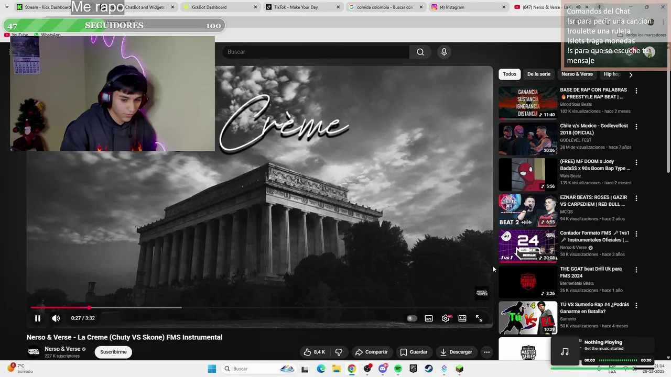Toggle subtitles on the video
671x377 pixels.
[x=429, y=318]
